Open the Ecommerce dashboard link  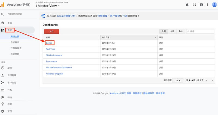click(x=51, y=62)
